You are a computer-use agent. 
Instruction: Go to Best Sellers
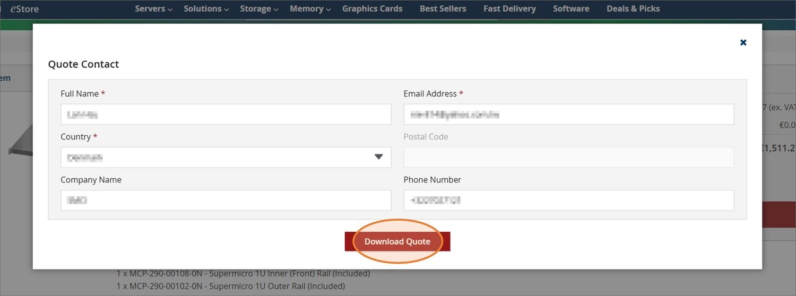[x=443, y=8]
